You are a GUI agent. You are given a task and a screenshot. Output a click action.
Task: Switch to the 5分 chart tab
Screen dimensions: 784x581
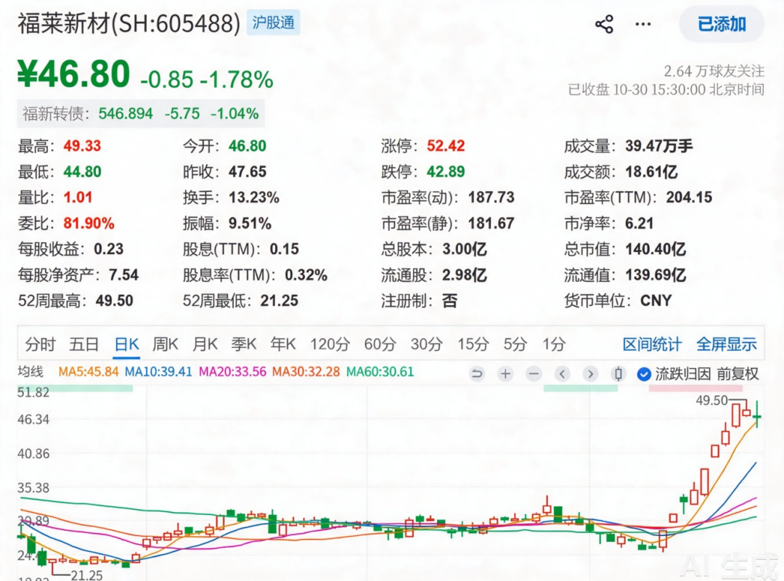515,344
